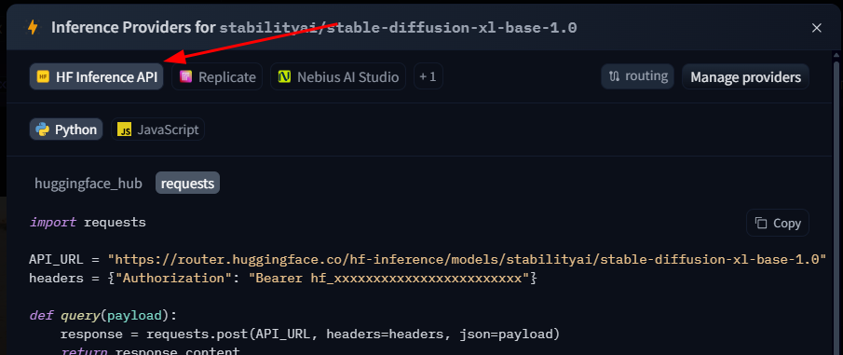The image size is (843, 355).
Task: Click the 'def query(payload):' line
Action: tap(103, 315)
